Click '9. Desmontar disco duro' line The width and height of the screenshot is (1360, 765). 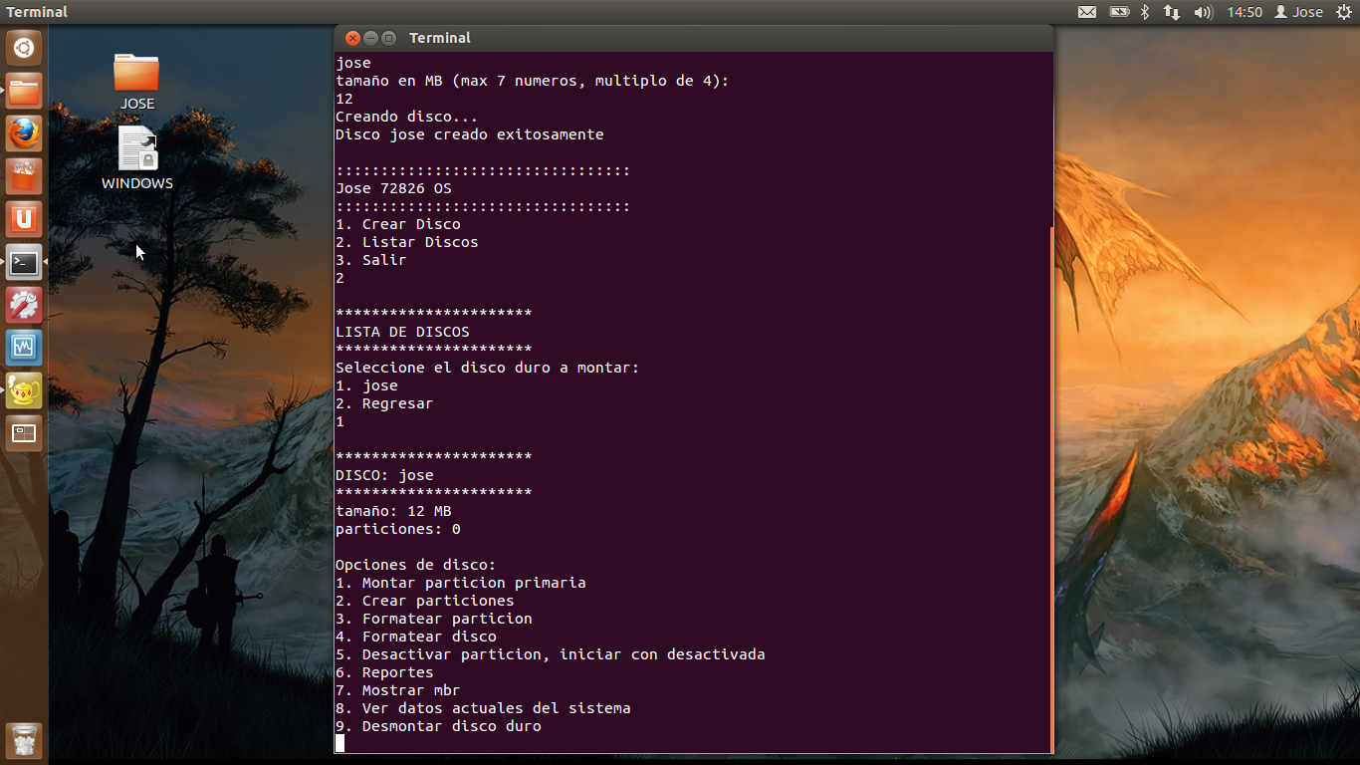point(438,726)
